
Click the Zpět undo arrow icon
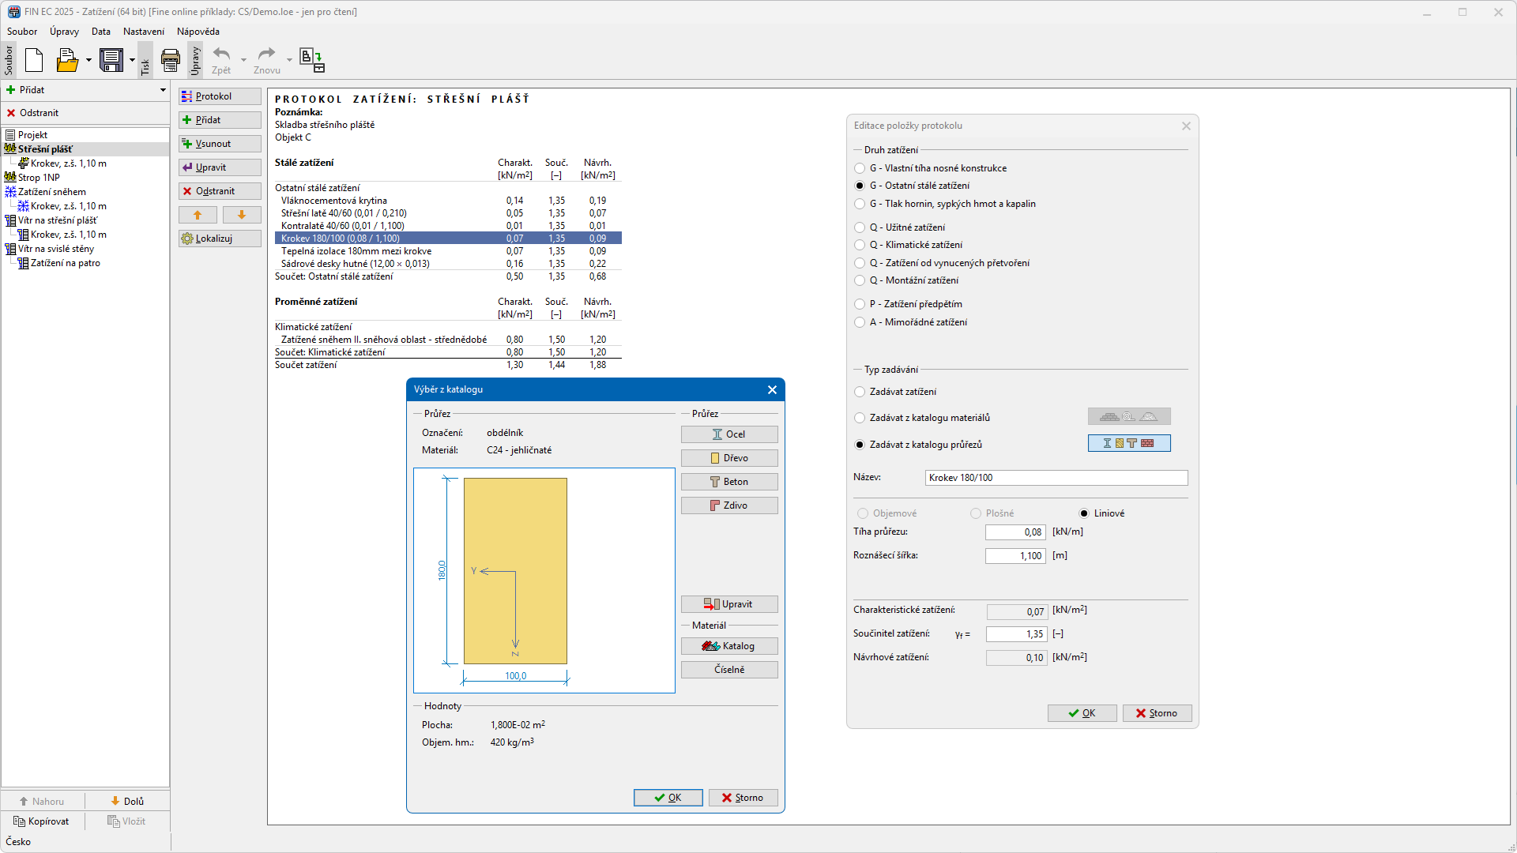click(x=222, y=55)
